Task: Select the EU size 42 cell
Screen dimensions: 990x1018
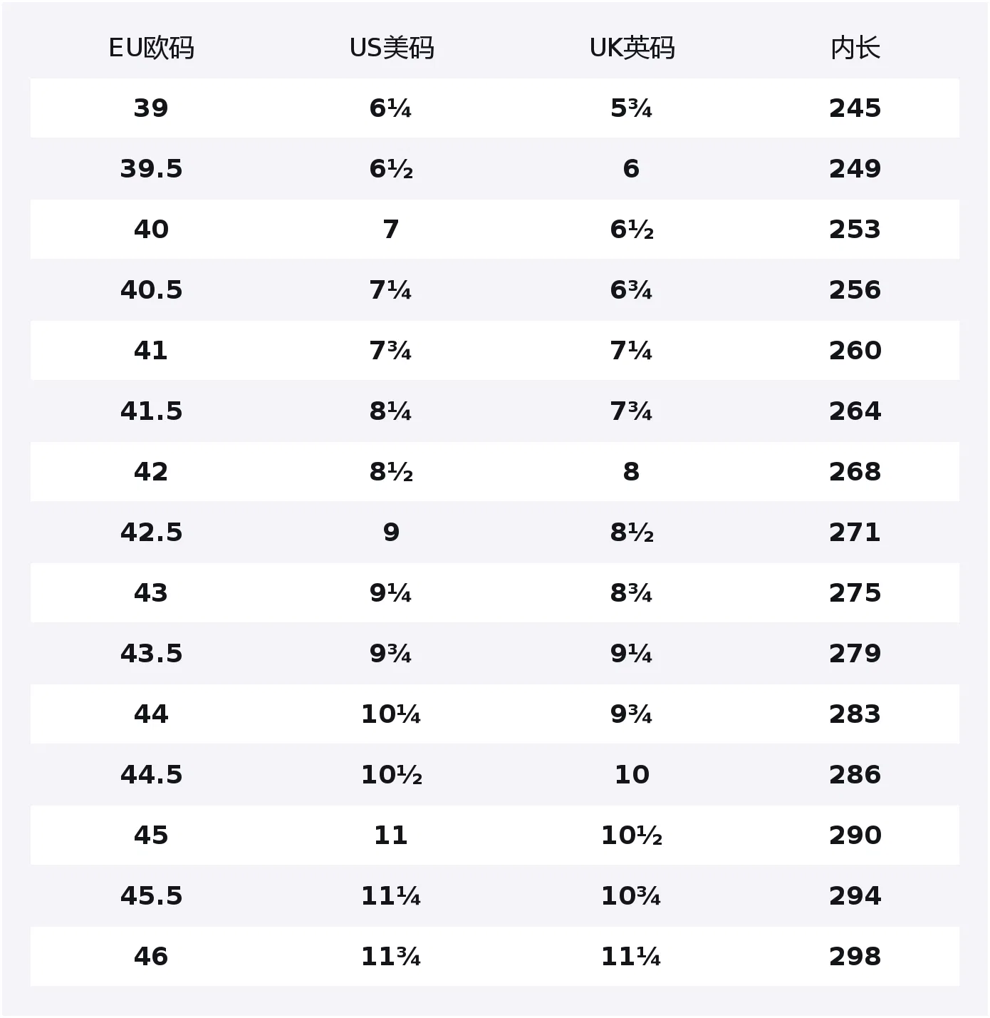Action: 151,472
